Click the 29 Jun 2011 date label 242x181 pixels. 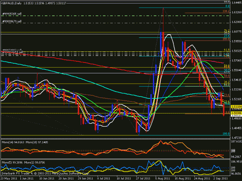tap(85, 179)
